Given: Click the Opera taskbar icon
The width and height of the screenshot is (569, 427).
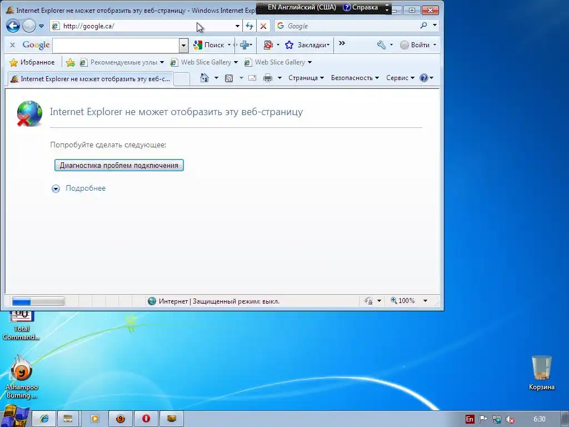Looking at the screenshot, I should pos(146,419).
